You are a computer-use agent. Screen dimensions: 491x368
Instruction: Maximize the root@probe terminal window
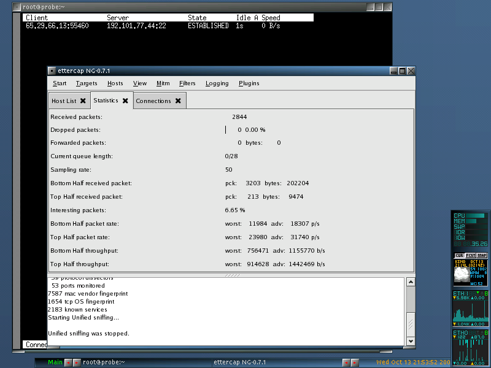pyautogui.click(x=379, y=7)
